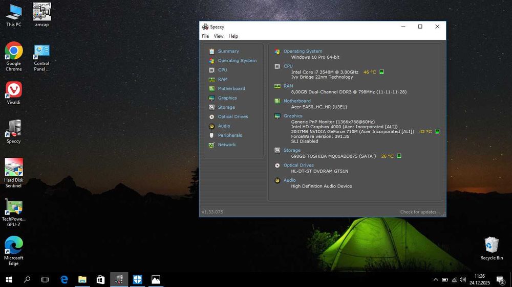Viewport: 512px width, 287px height.
Task: Open Audio via the sidebar speaker icon
Action: (211, 126)
